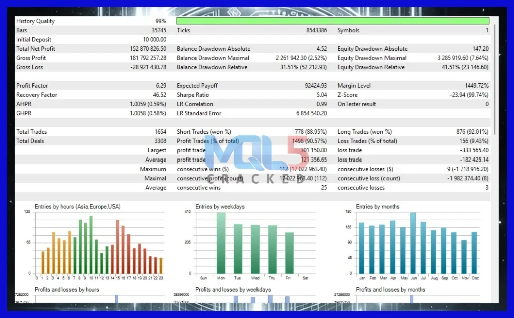Select the tallest green bar in Entries by hours

(x=91, y=244)
